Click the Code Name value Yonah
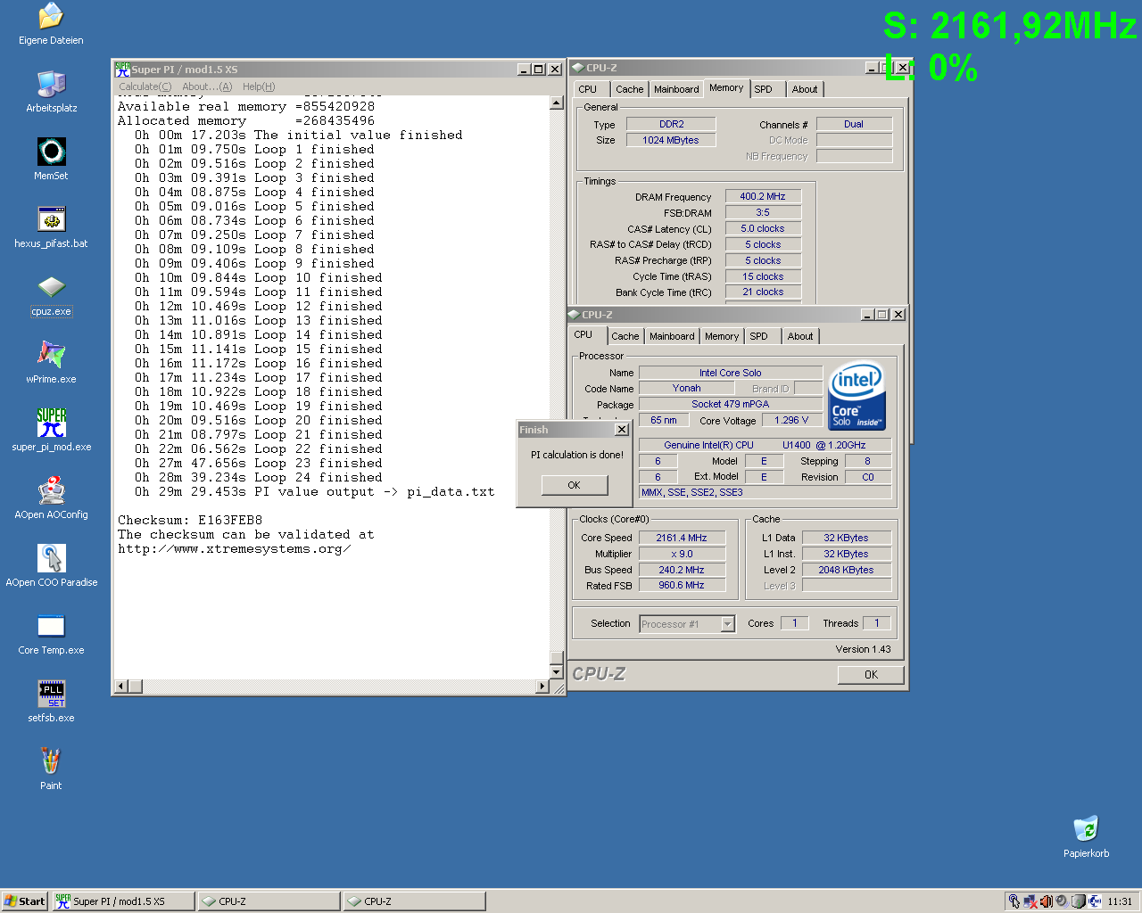The image size is (1142, 913). click(686, 388)
